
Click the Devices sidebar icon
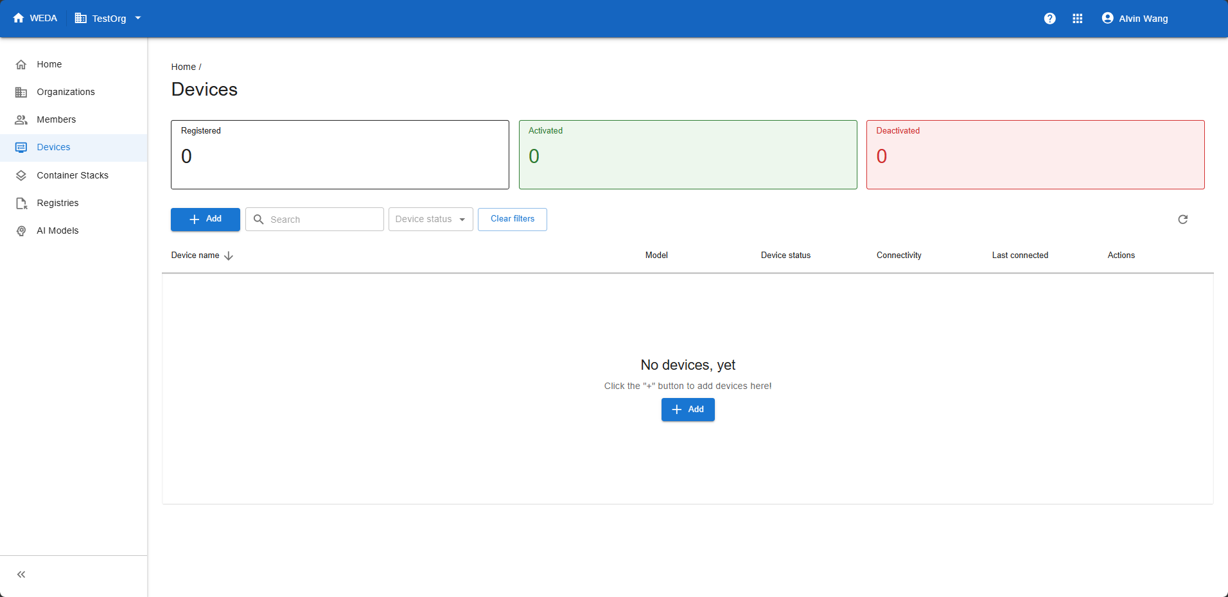[21, 148]
